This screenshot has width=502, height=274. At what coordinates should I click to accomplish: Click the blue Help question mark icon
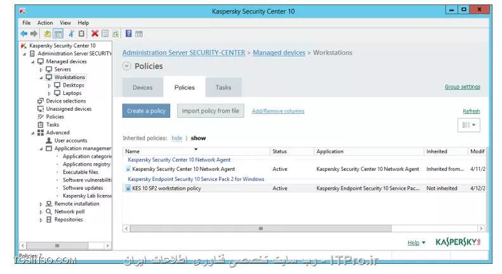[x=129, y=34]
